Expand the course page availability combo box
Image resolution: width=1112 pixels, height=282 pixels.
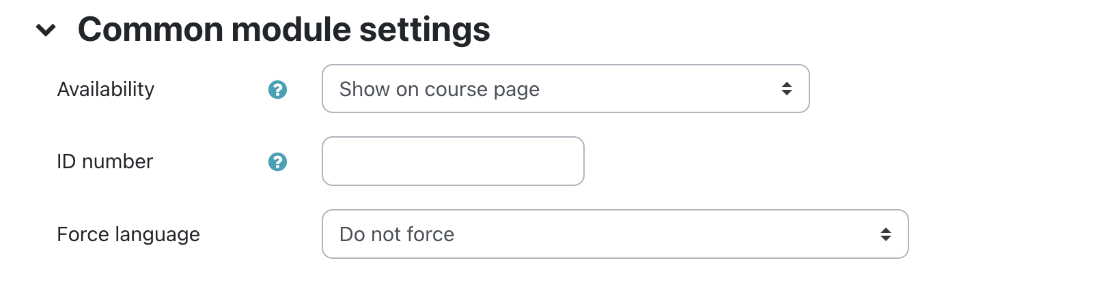click(x=565, y=89)
